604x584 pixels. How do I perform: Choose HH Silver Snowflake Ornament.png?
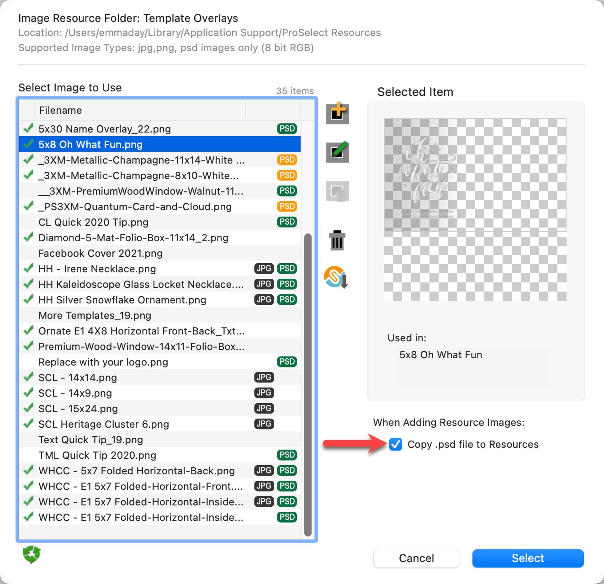click(122, 300)
